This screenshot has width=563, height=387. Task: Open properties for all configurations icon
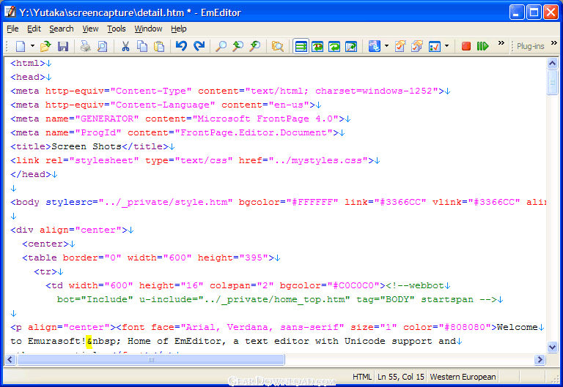(417, 46)
